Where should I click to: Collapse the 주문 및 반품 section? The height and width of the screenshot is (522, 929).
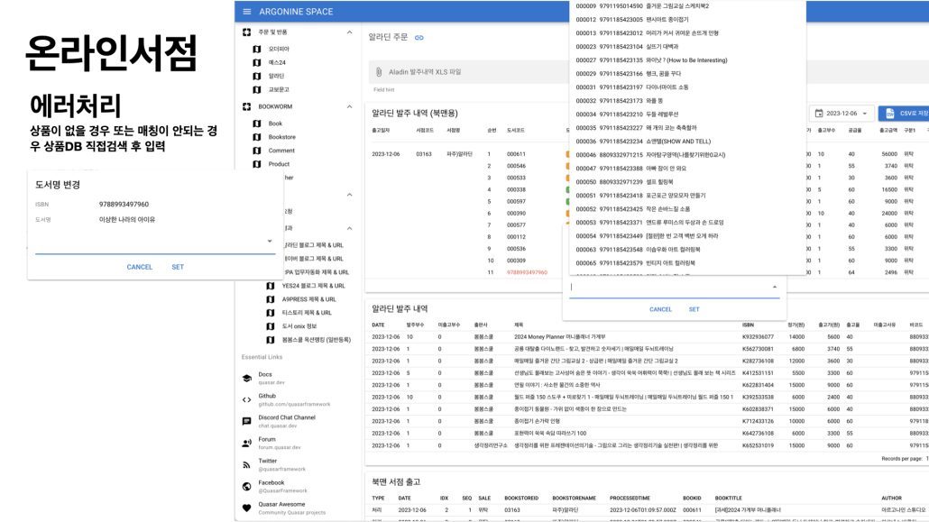tap(349, 32)
